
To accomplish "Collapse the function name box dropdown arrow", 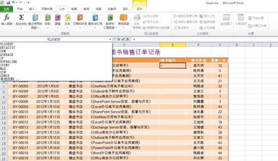I will 110,39.
